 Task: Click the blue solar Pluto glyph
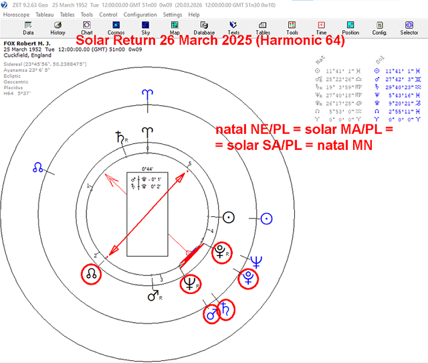[x=248, y=278]
